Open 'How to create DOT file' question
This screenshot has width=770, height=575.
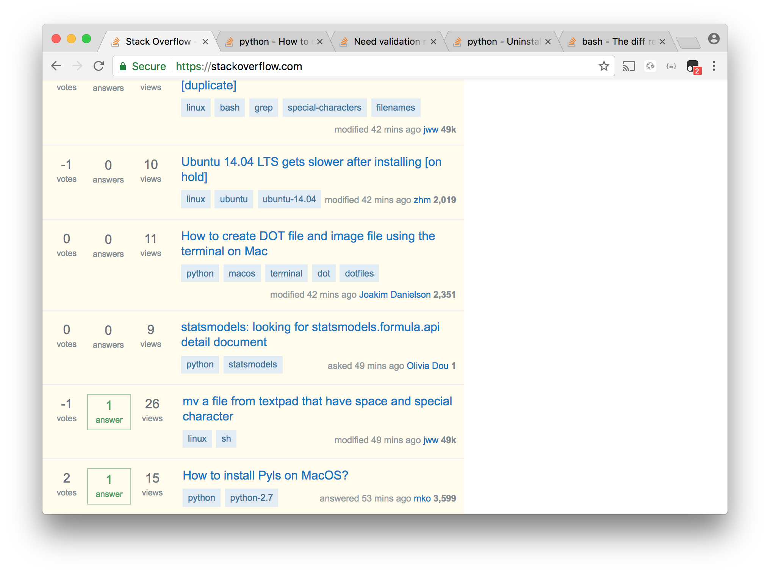tap(308, 243)
